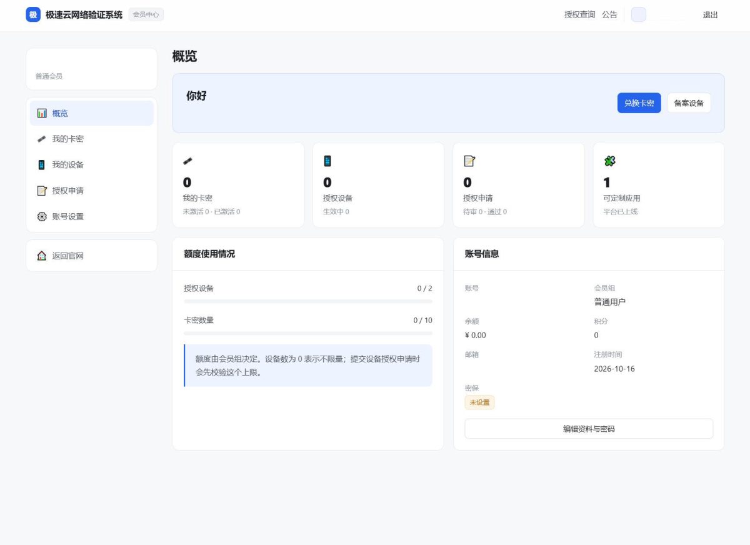The image size is (750, 545).
Task: Click the notepad icon in 授权申请 stat card
Action: [x=469, y=161]
